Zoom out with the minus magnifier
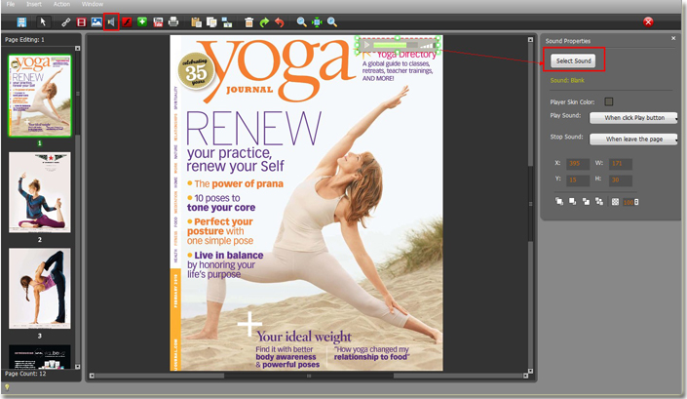The height and width of the screenshot is (399, 687). click(x=301, y=21)
